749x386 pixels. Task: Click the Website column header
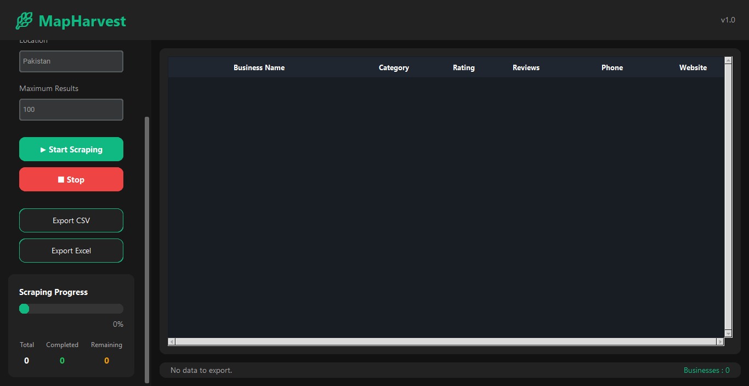coord(693,67)
